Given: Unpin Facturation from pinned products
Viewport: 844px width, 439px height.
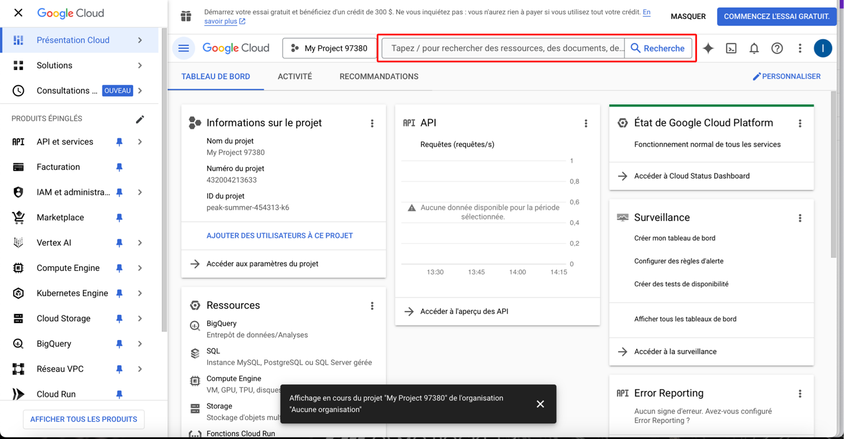Looking at the screenshot, I should click(120, 167).
